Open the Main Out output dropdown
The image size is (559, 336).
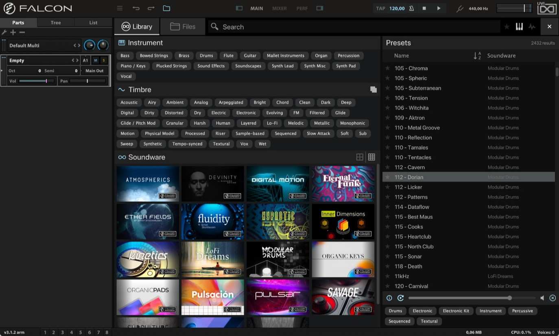pyautogui.click(x=94, y=71)
